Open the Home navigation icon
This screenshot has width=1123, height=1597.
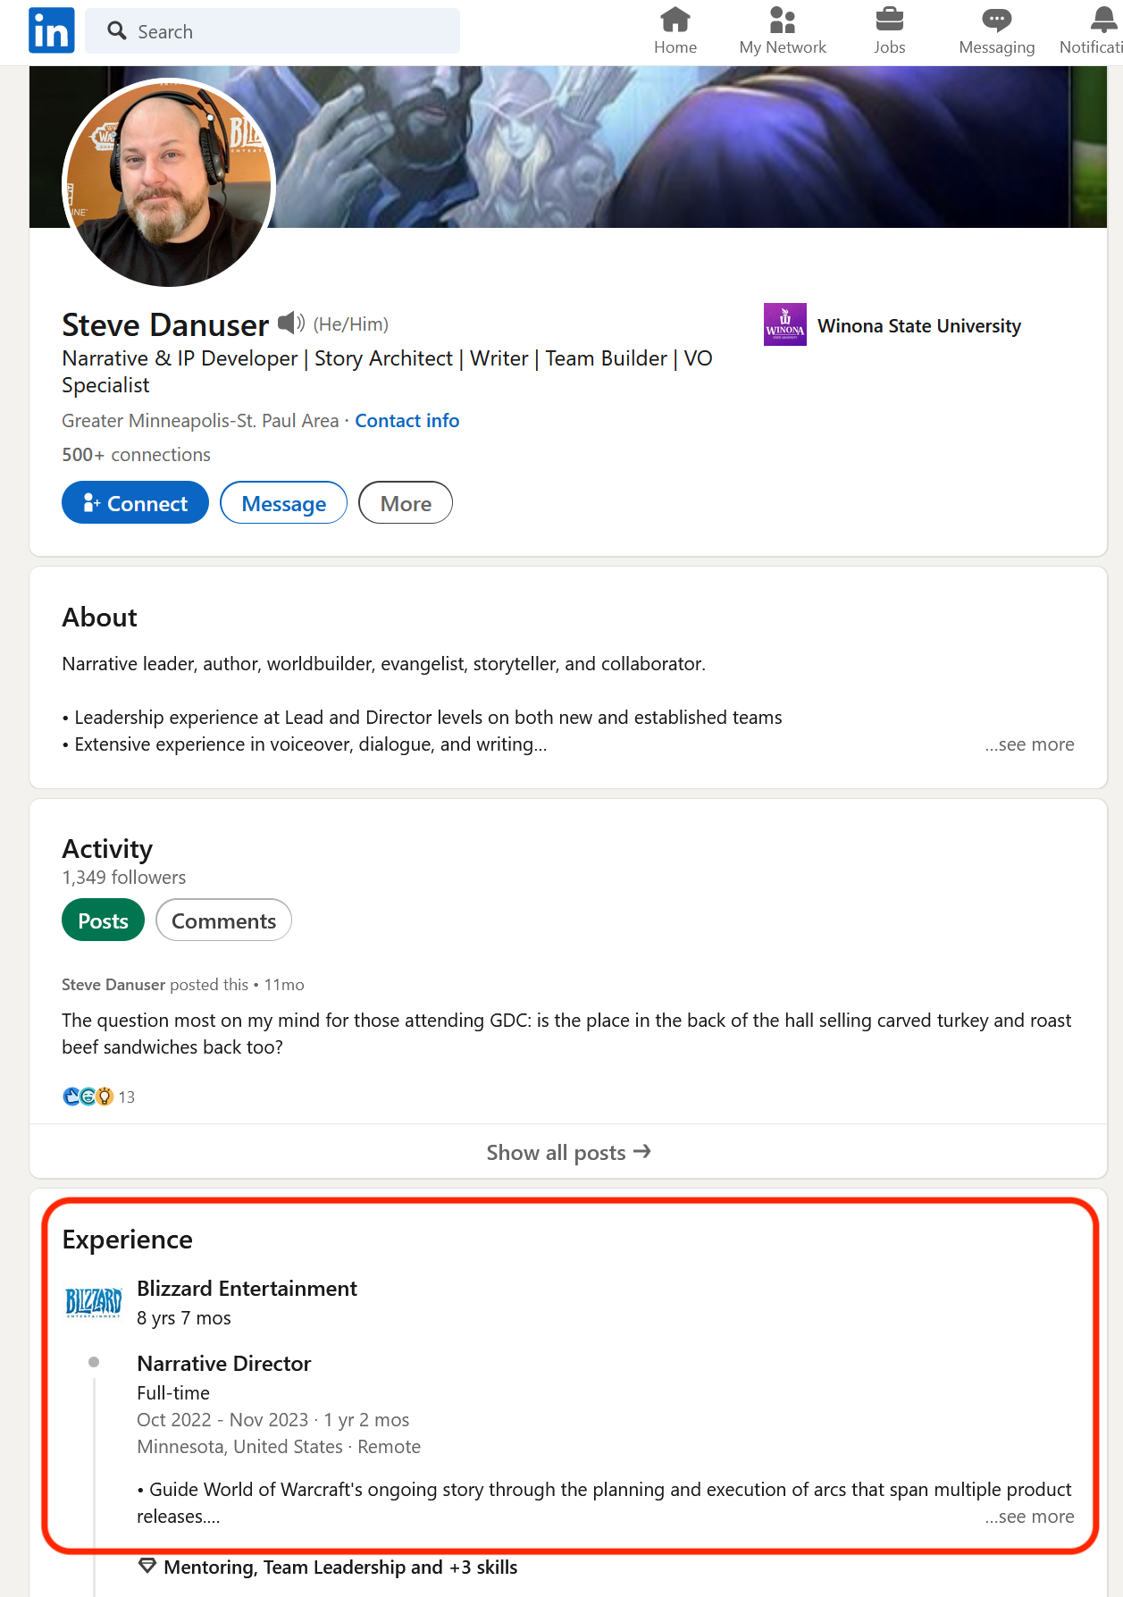(x=675, y=21)
